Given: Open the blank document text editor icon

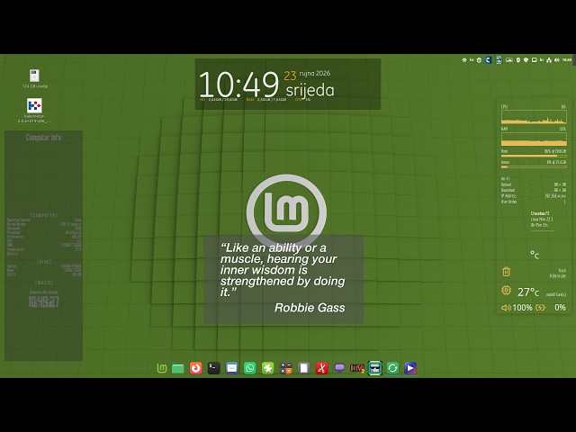Looking at the screenshot, I should coord(304,368).
